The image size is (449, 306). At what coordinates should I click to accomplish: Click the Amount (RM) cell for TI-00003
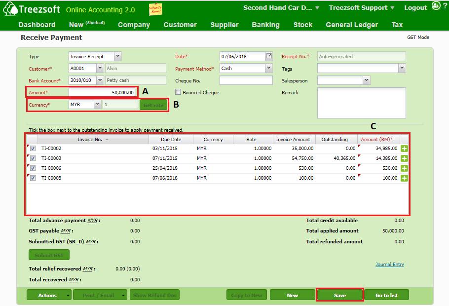click(378, 158)
